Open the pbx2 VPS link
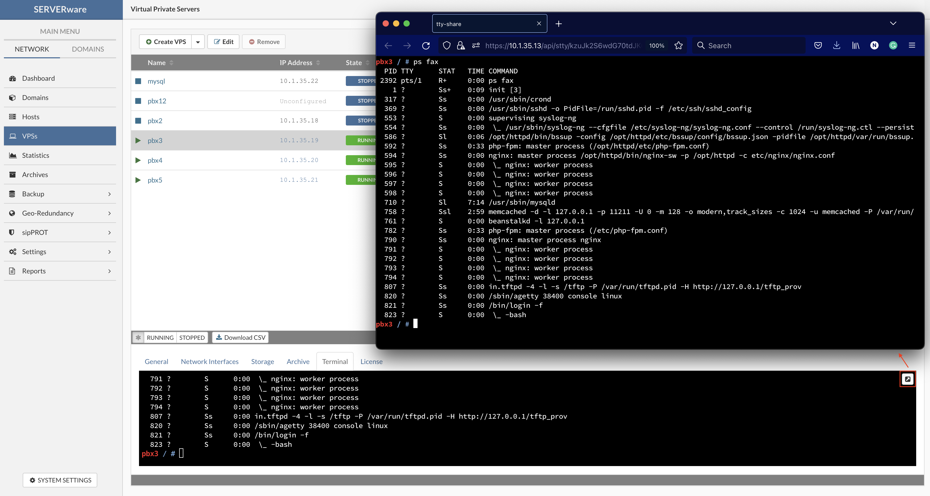This screenshot has height=496, width=930. coord(154,121)
